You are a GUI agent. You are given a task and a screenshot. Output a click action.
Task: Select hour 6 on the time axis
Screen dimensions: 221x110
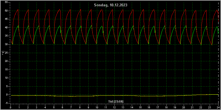(x=62, y=108)
